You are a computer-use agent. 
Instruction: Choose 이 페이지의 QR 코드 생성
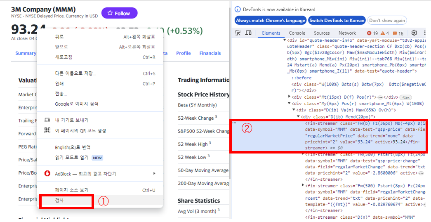pos(100,130)
